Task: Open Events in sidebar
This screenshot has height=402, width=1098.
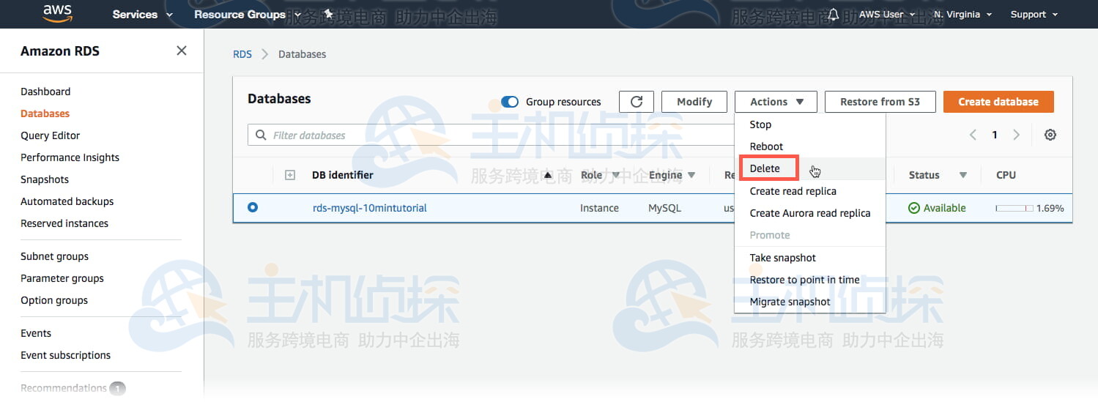Action: point(36,333)
